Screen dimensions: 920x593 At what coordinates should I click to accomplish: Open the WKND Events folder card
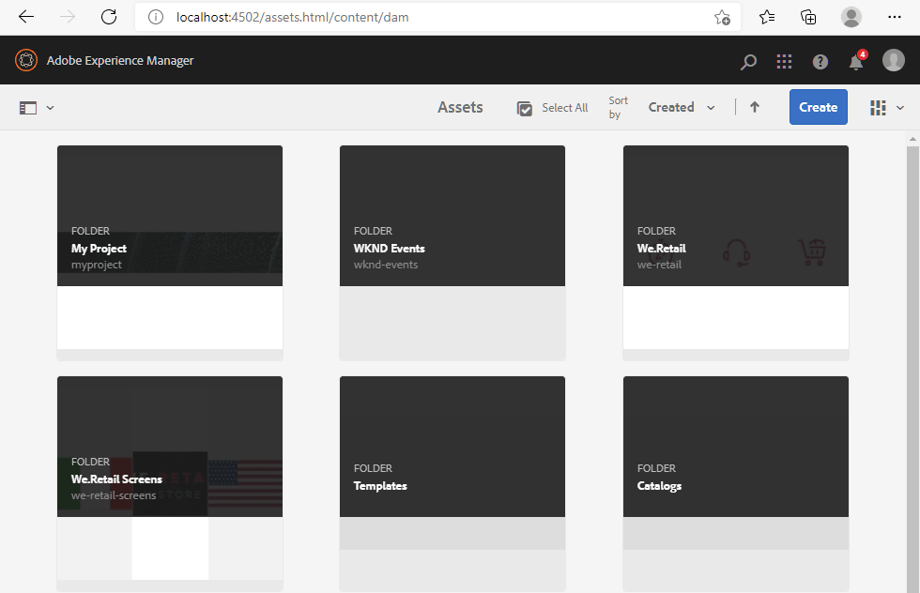pos(452,252)
